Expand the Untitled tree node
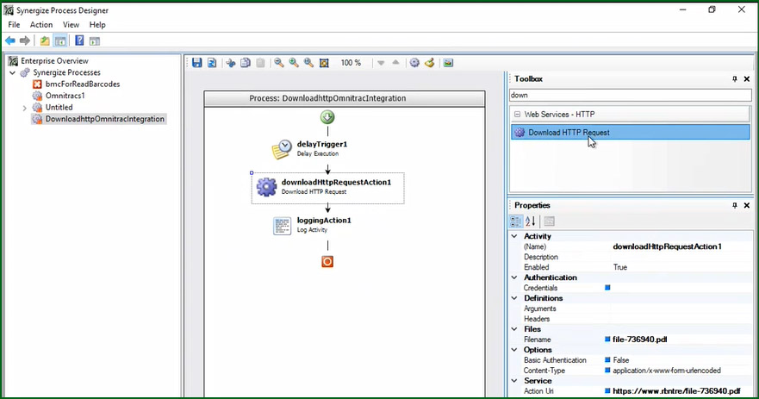The image size is (759, 399). [24, 108]
